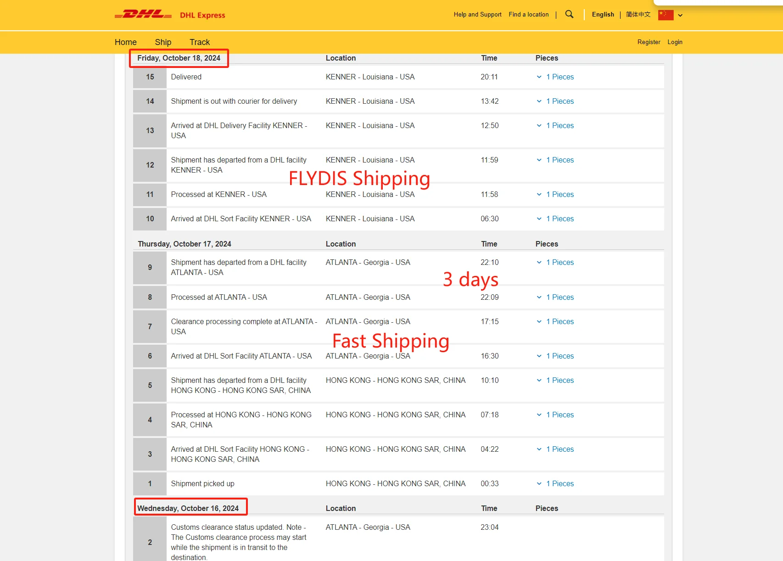Expand pieces chevron for Delivered row
783x561 pixels.
tap(539, 77)
